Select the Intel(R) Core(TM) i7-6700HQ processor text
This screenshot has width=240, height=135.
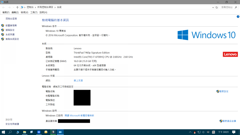(103, 57)
